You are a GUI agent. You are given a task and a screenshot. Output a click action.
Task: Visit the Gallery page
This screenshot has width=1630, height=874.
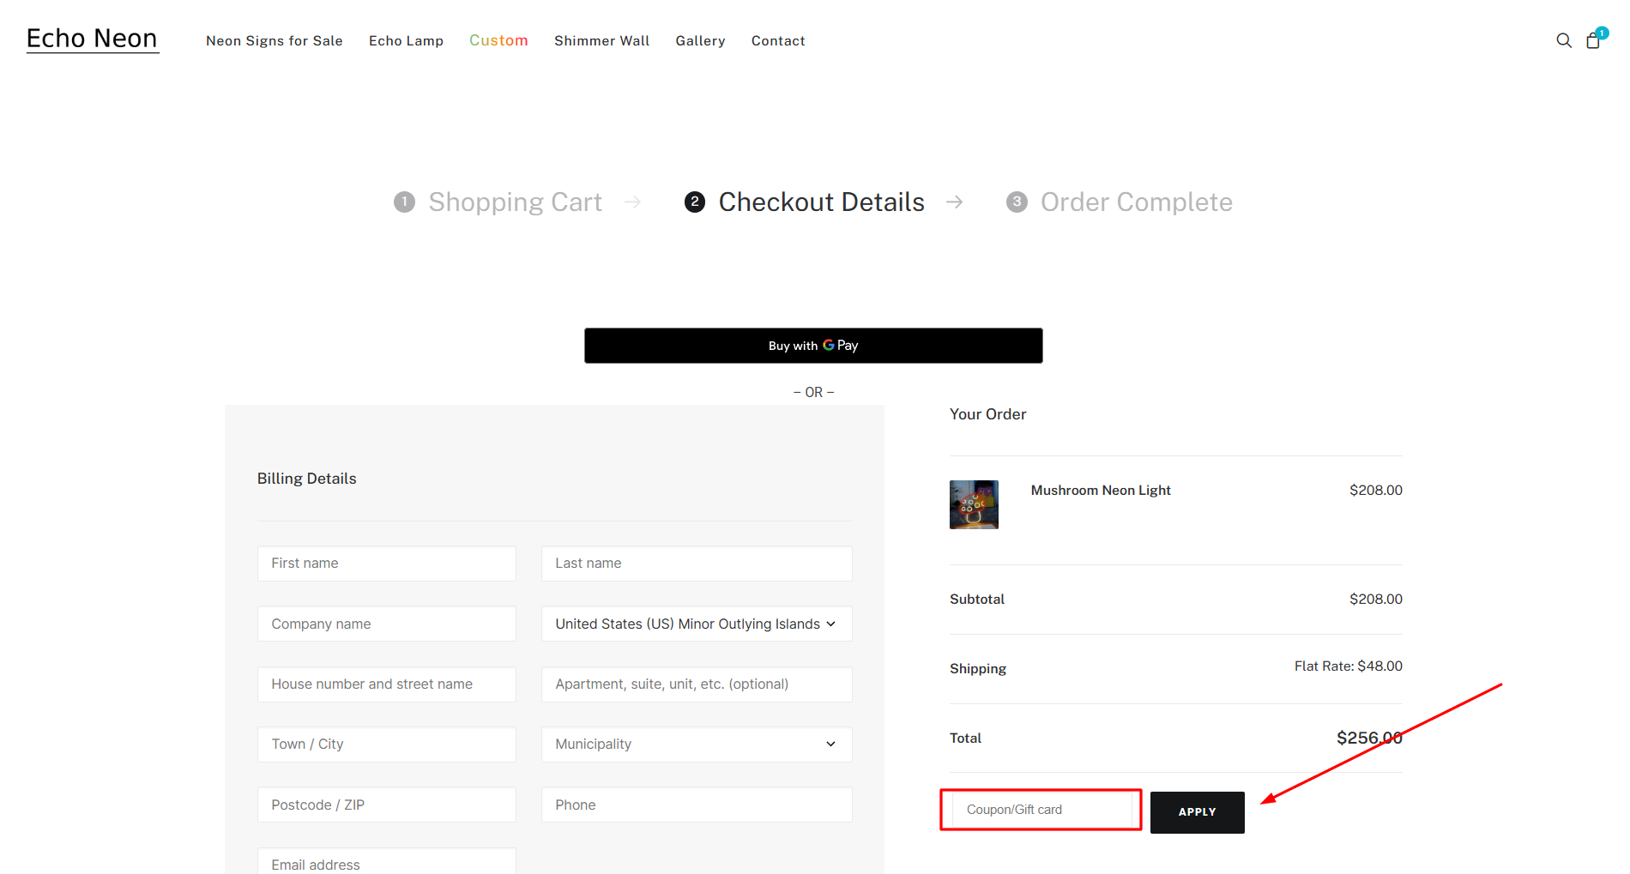point(700,40)
